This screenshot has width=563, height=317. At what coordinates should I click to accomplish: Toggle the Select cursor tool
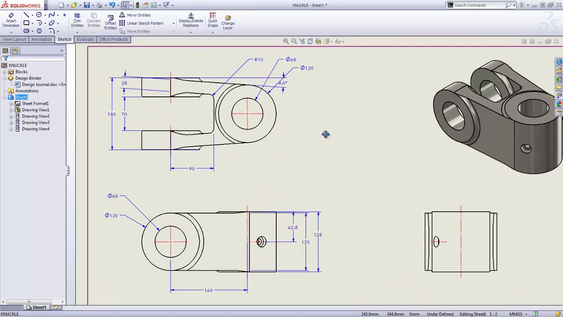pyautogui.click(x=124, y=5)
